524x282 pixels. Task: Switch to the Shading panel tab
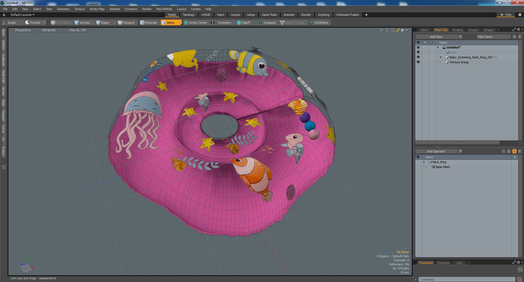[457, 30]
